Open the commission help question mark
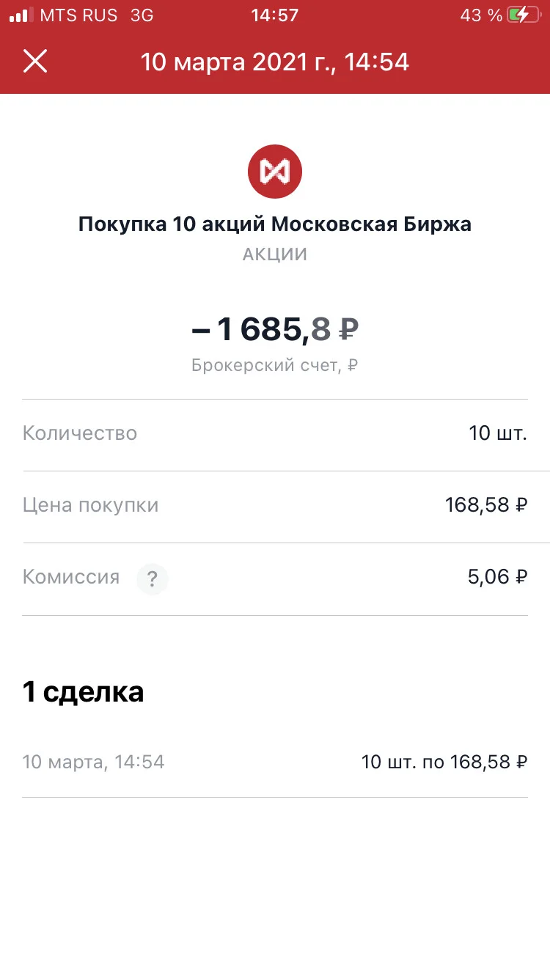The image size is (550, 978). (x=153, y=579)
